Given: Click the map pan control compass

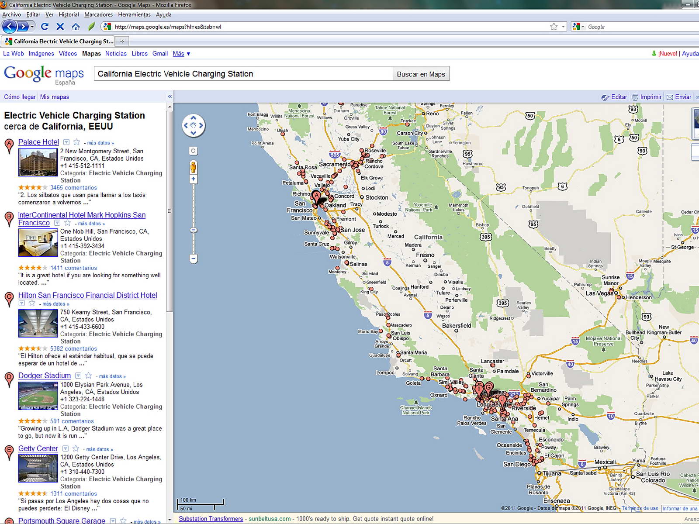Looking at the screenshot, I should 193,126.
